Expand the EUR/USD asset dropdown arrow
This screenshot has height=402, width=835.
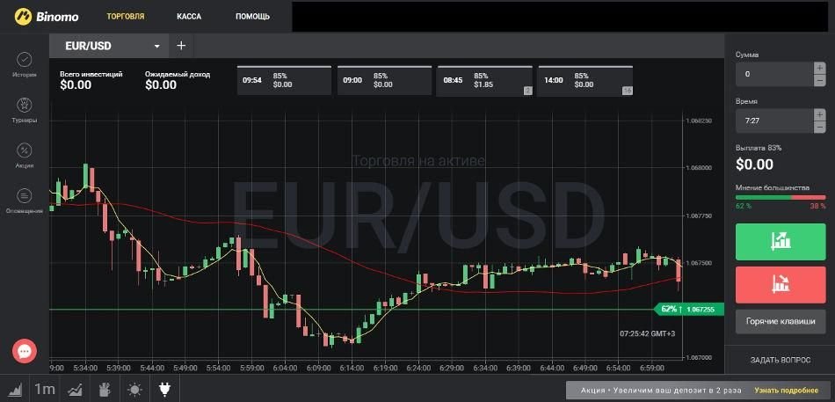157,47
